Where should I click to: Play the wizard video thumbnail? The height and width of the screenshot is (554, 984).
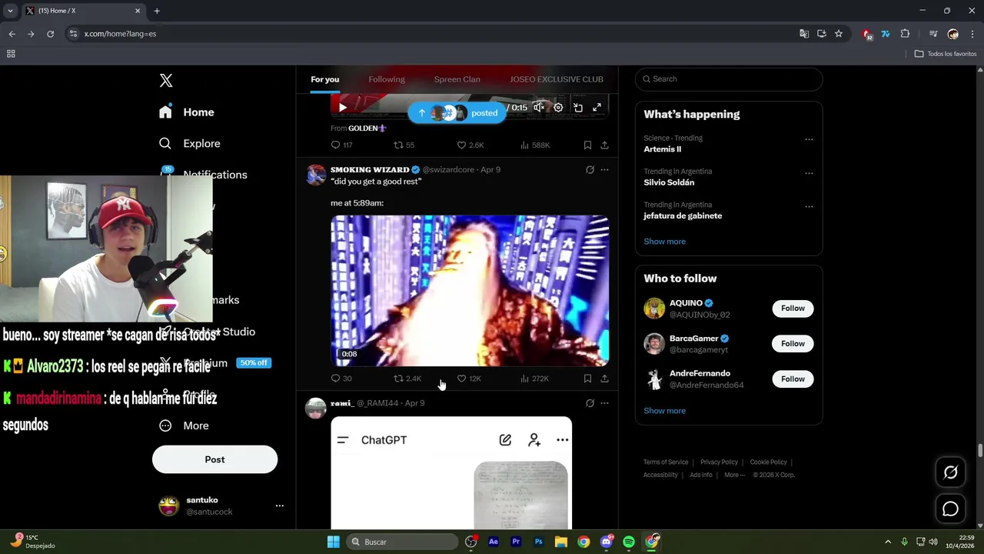point(470,291)
